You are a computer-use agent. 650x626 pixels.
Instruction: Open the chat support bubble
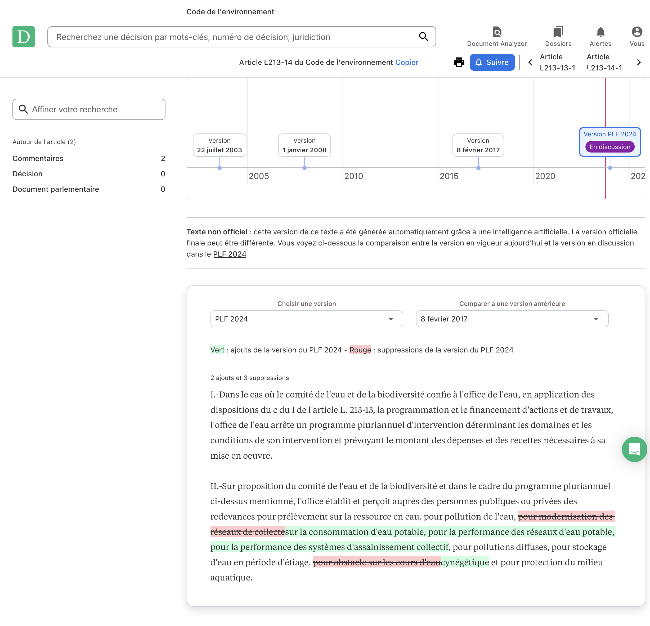point(634,450)
